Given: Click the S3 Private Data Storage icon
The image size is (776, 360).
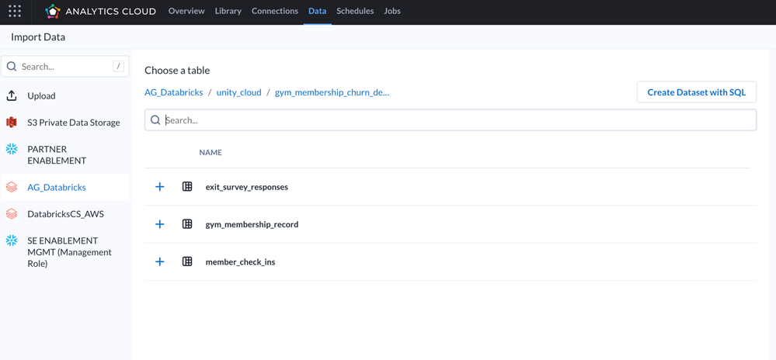Looking at the screenshot, I should [12, 123].
